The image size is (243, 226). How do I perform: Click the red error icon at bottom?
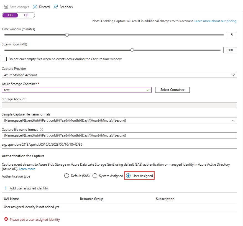point(6,219)
